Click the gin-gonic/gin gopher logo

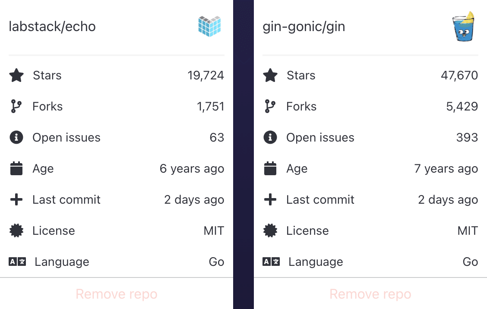coord(464,26)
